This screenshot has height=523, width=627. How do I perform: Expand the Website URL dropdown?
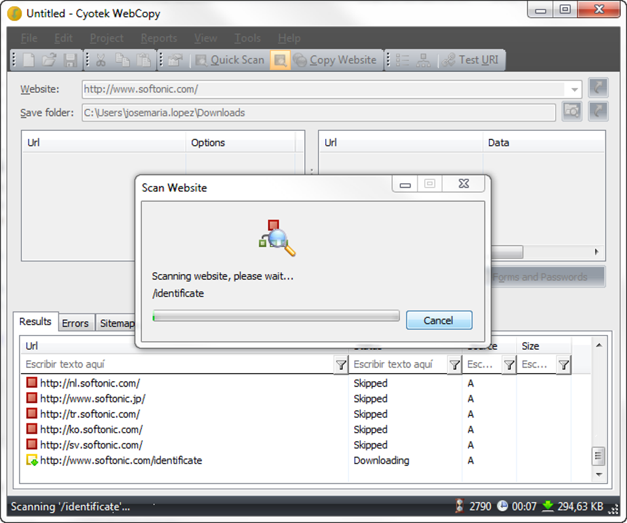click(x=574, y=90)
